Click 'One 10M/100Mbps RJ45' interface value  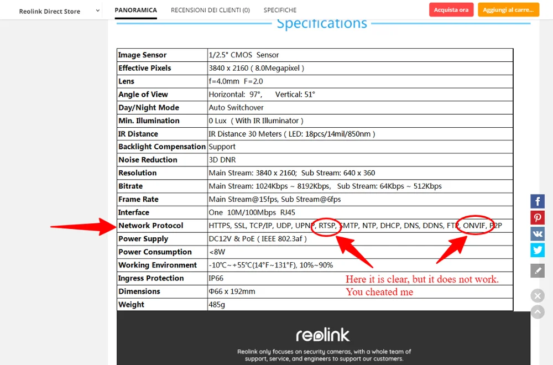252,212
